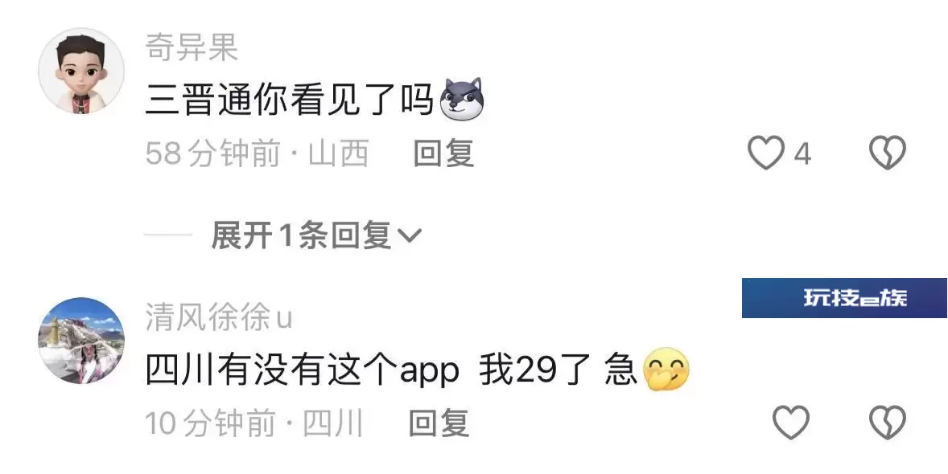Click the 玩技e族 watermark banner
Viewport: 948px width, 474px height.
(844, 298)
